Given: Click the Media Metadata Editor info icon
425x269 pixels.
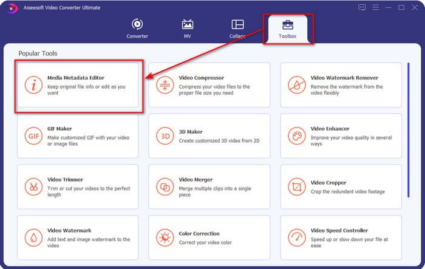Looking at the screenshot, I should [x=33, y=85].
